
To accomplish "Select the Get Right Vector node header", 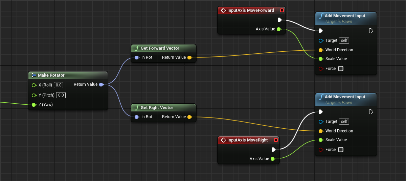I will [163, 108].
